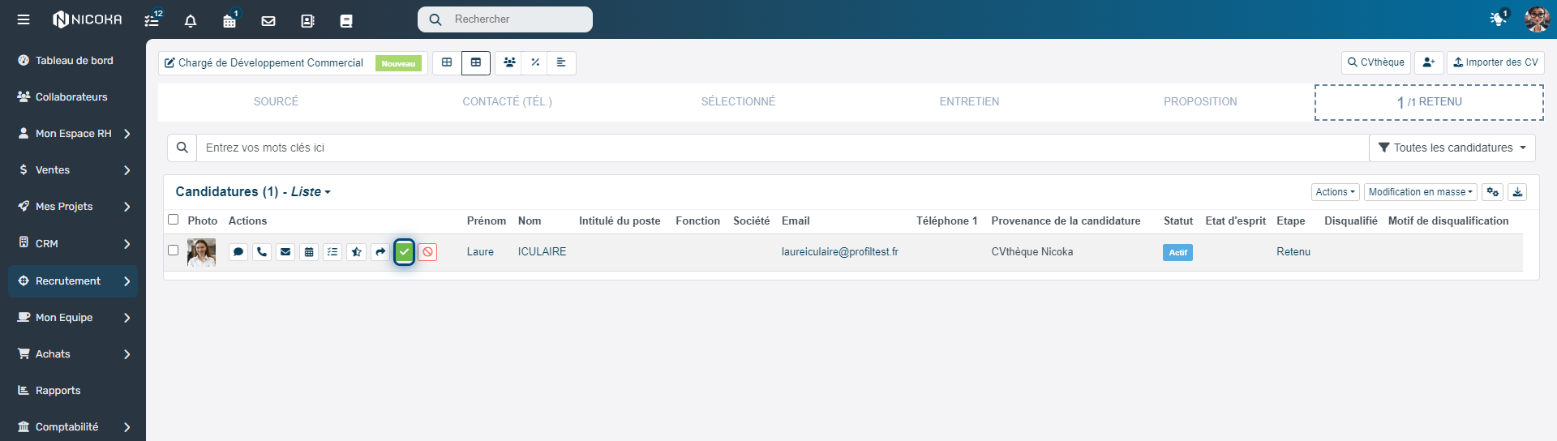This screenshot has width=1557, height=441.
Task: Open the notifications bell
Action: (x=191, y=21)
